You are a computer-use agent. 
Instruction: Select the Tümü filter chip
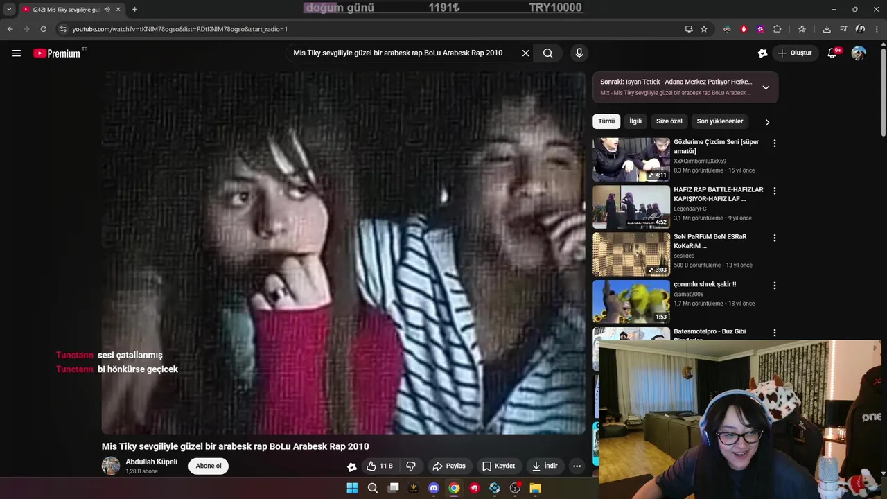coord(606,121)
